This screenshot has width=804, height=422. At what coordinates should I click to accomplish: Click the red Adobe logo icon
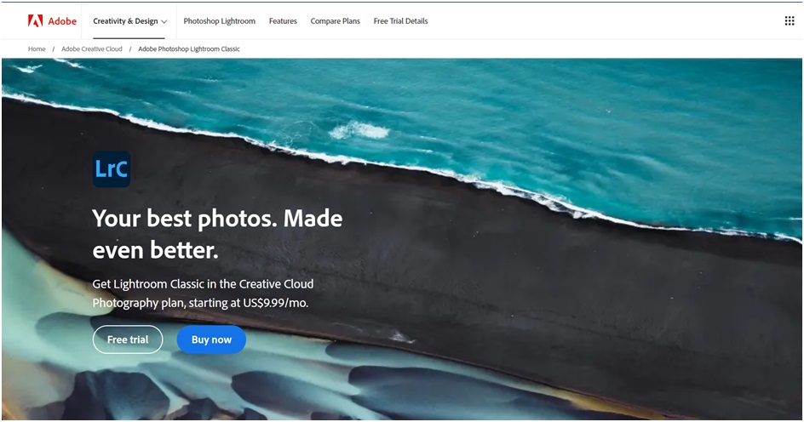pos(35,20)
